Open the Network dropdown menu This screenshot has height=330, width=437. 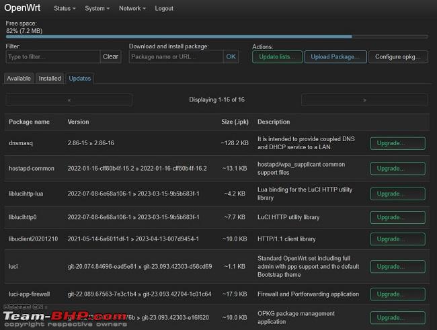(x=132, y=8)
